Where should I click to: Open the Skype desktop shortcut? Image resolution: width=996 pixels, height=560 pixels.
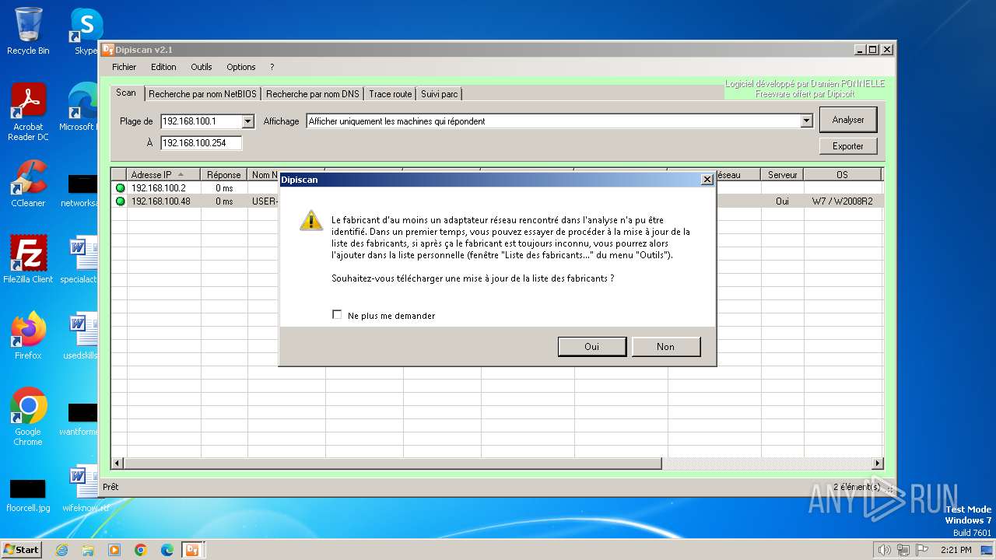click(84, 31)
